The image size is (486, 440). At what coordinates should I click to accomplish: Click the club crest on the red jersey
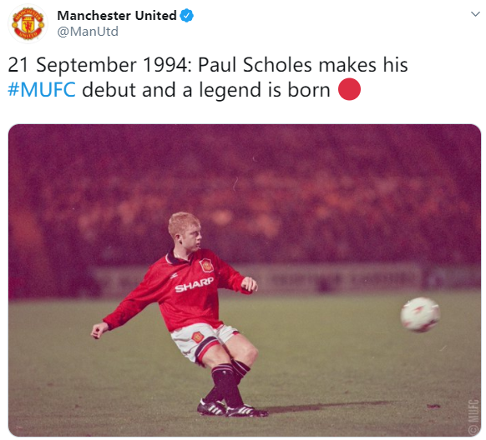(x=206, y=265)
